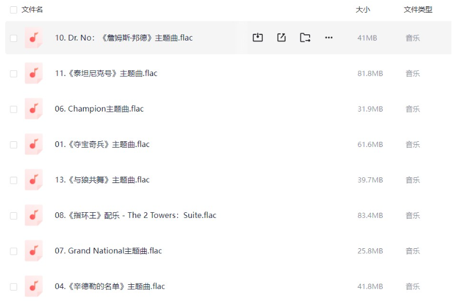Image resolution: width=452 pixels, height=302 pixels.
Task: Open file 13.《与狼共舞》主题曲.flac
Action: [102, 180]
